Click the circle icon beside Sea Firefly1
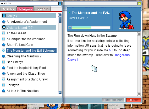The width and height of the screenshot is (149, 109). coord(4,62)
